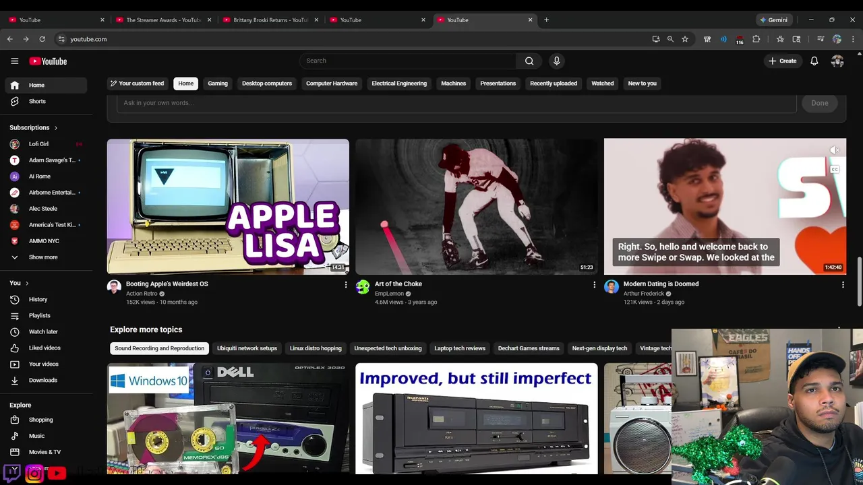Screen dimensions: 863x485
Task: Click the zoom magnifier in the address bar
Action: [x=670, y=39]
